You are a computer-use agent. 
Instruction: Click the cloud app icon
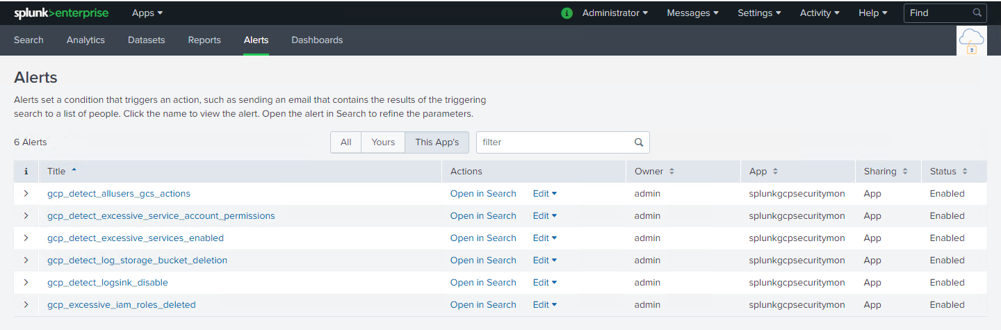click(972, 41)
